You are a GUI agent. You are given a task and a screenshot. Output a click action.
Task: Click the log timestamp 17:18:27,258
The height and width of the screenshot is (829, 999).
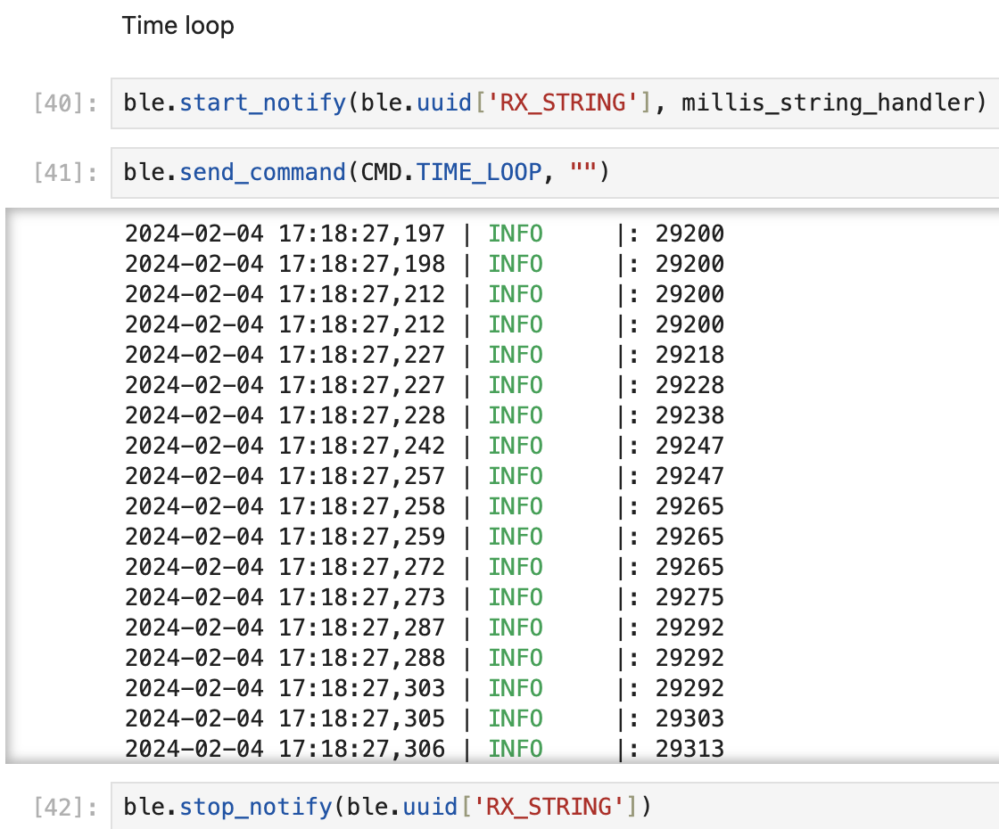pos(362,507)
